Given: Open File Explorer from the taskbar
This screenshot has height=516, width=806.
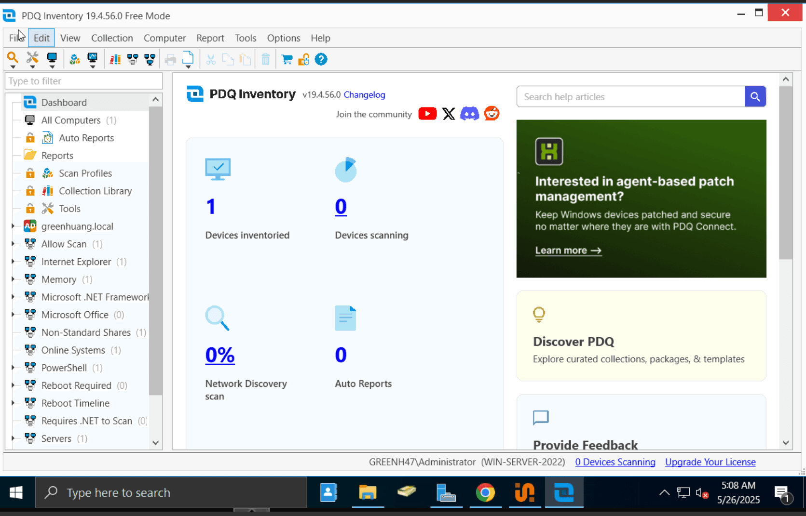Looking at the screenshot, I should click(368, 492).
